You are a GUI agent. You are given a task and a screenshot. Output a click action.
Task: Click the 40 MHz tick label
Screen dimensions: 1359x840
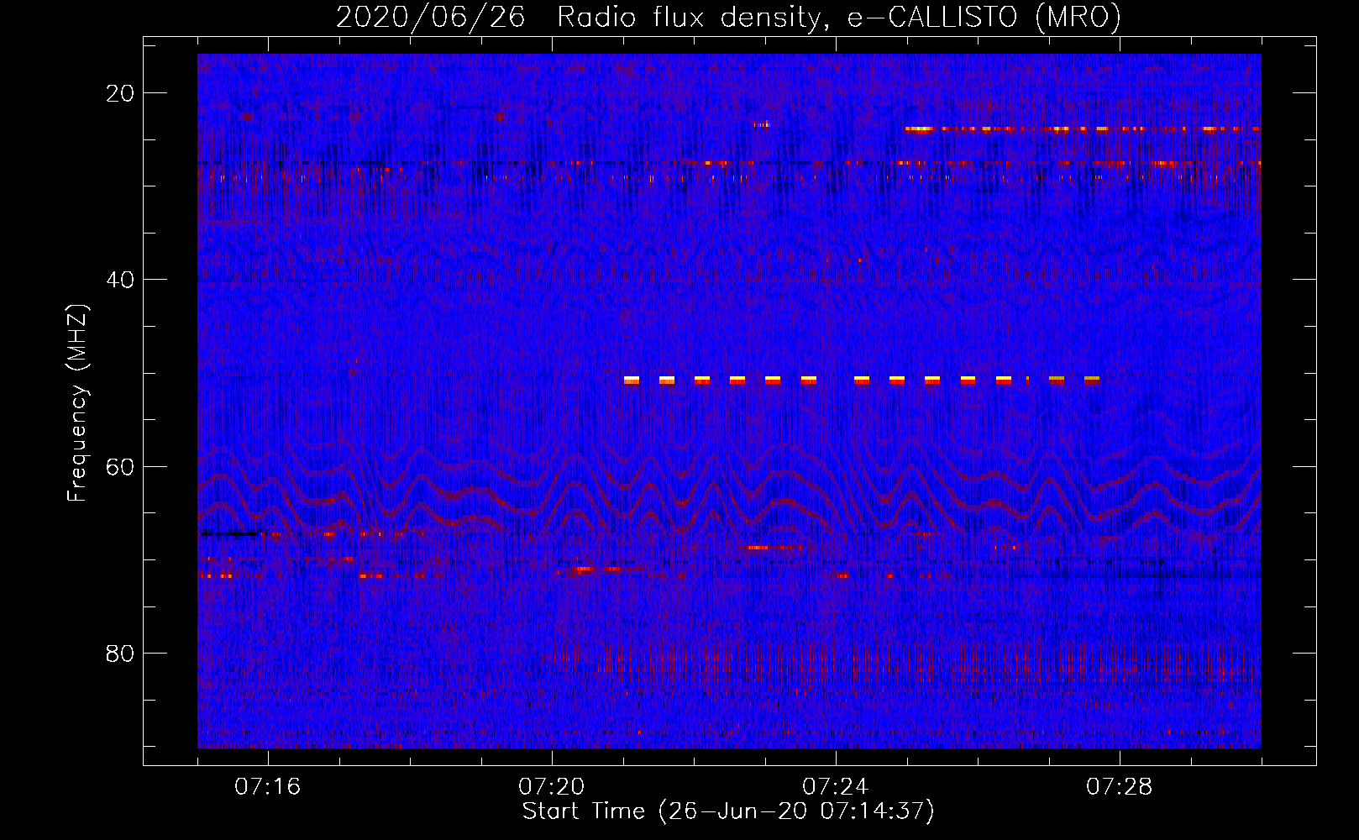point(120,280)
